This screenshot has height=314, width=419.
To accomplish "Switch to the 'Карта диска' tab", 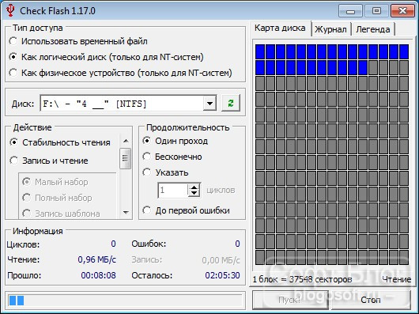I will point(280,28).
